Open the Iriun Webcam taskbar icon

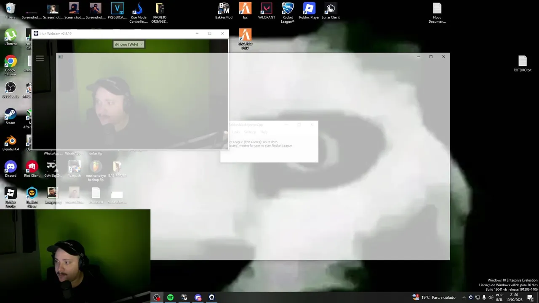tap(212, 298)
